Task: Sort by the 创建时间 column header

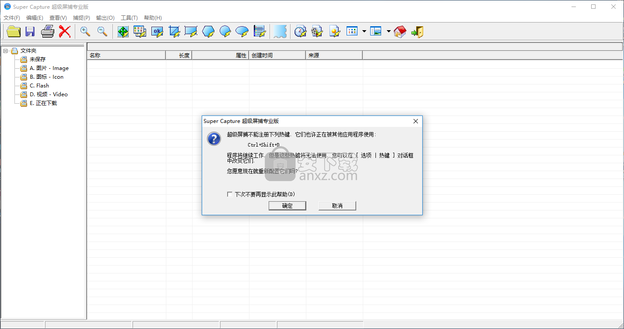Action: (277, 55)
